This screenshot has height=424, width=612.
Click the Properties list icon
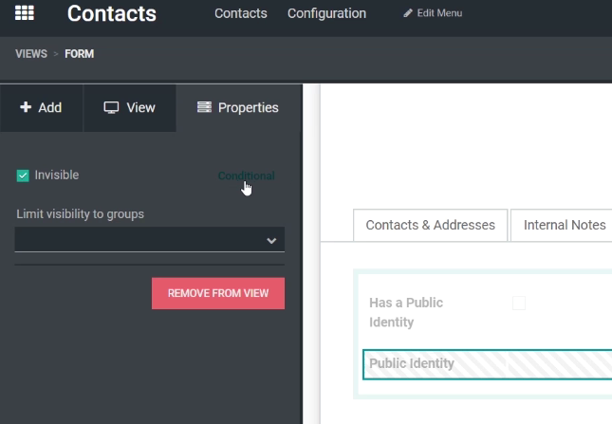tap(204, 107)
